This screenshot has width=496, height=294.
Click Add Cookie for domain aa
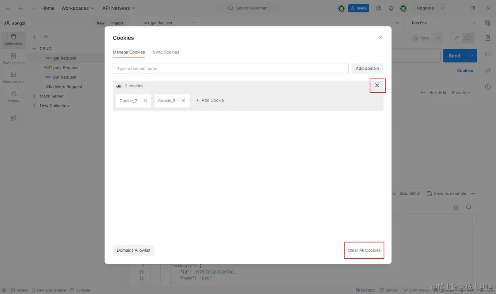210,100
